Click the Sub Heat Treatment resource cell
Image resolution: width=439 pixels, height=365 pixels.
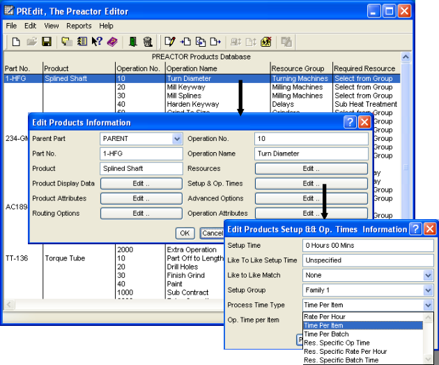pyautogui.click(x=366, y=104)
